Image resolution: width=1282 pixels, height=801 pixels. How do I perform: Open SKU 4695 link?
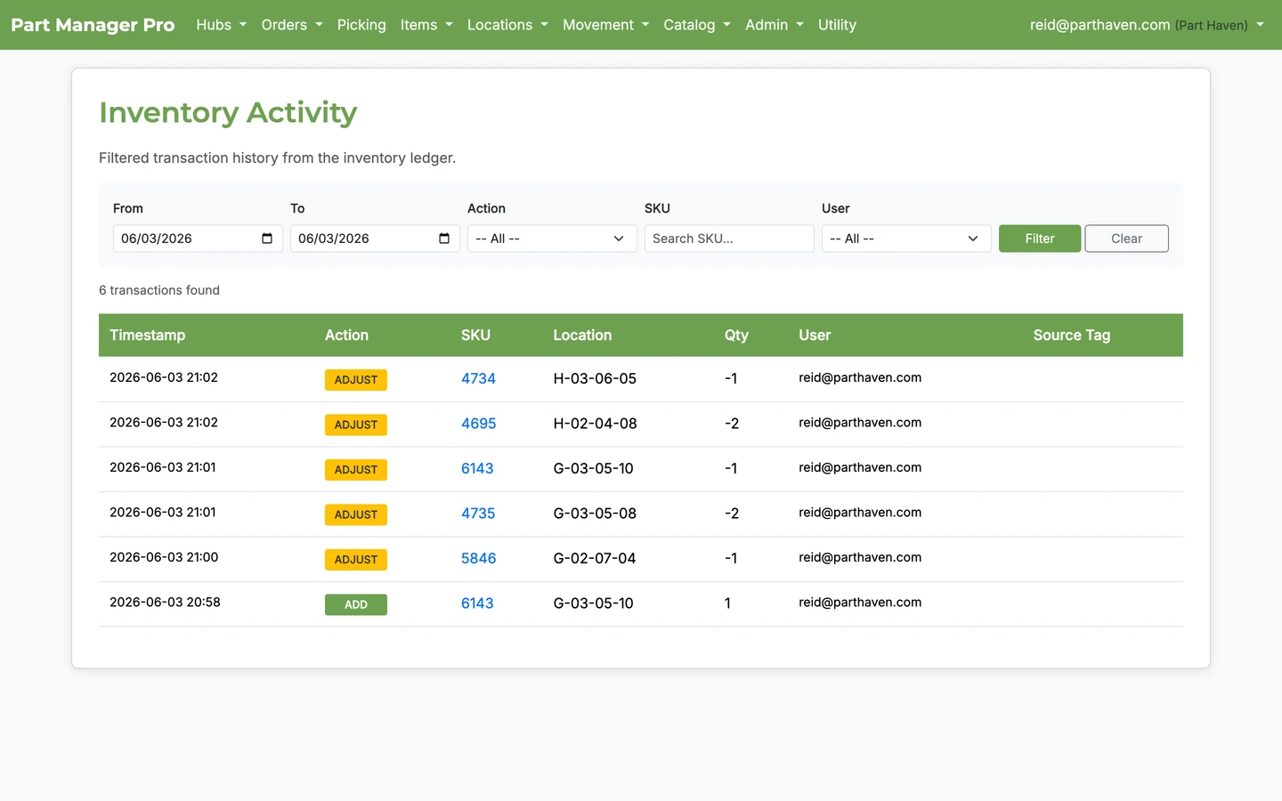(x=478, y=424)
